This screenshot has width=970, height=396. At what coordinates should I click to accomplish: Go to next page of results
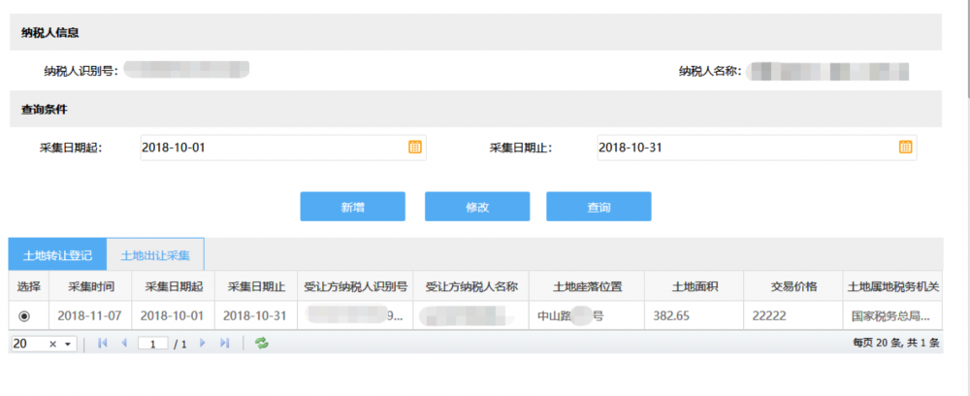click(x=203, y=344)
